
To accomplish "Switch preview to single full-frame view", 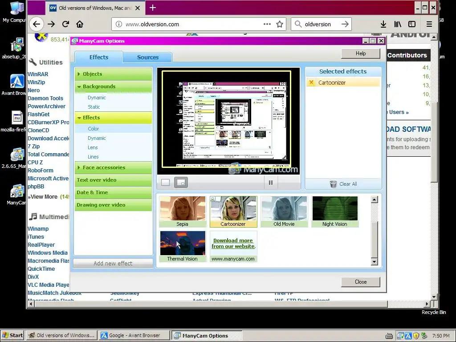I will tap(165, 183).
